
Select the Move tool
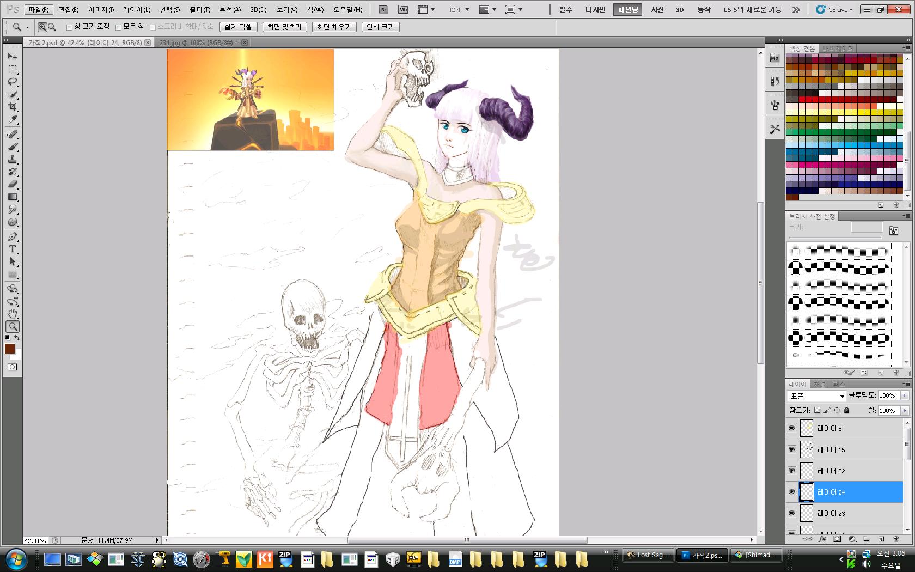[x=13, y=57]
